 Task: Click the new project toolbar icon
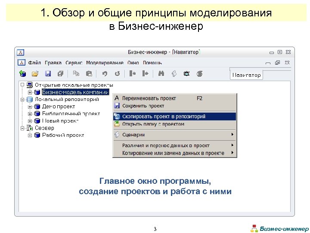pyautogui.click(x=23, y=74)
